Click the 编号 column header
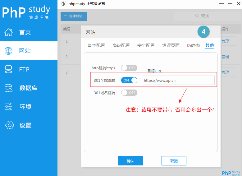The height and width of the screenshot is (176, 242). tap(67, 29)
